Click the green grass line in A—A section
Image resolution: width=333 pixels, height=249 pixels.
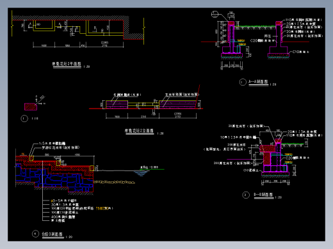click(x=255, y=27)
